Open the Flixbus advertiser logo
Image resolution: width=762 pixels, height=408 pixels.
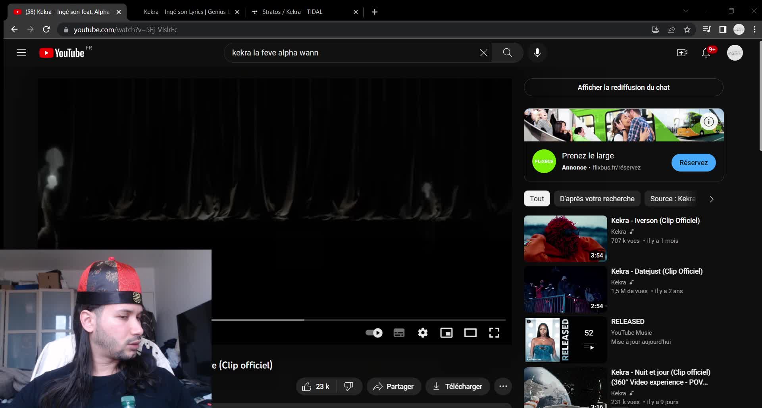[x=544, y=161]
